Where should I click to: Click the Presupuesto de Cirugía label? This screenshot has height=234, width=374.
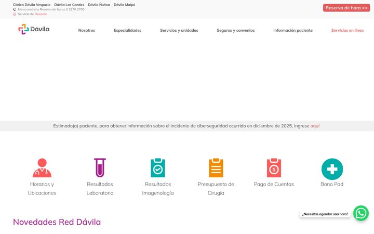click(216, 189)
